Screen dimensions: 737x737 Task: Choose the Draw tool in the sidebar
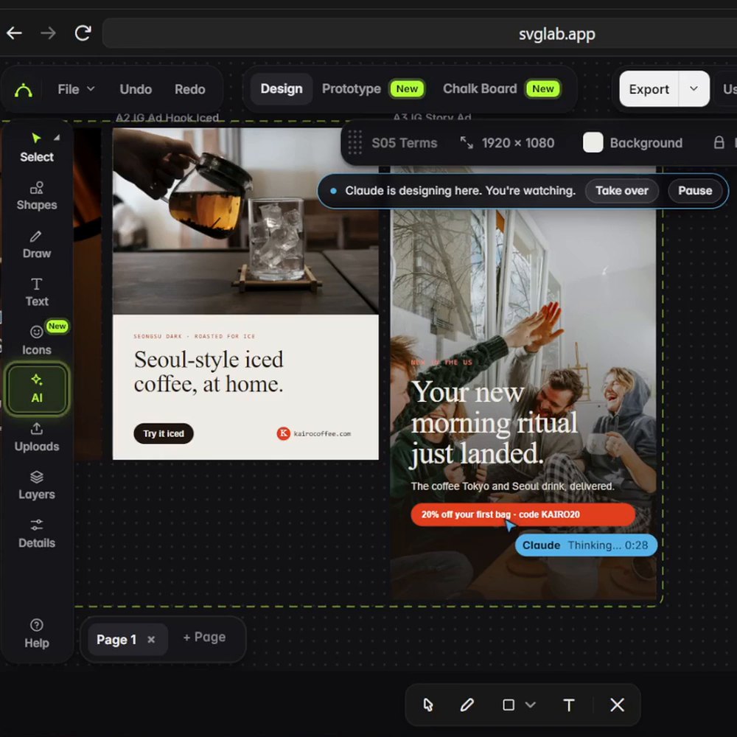37,245
